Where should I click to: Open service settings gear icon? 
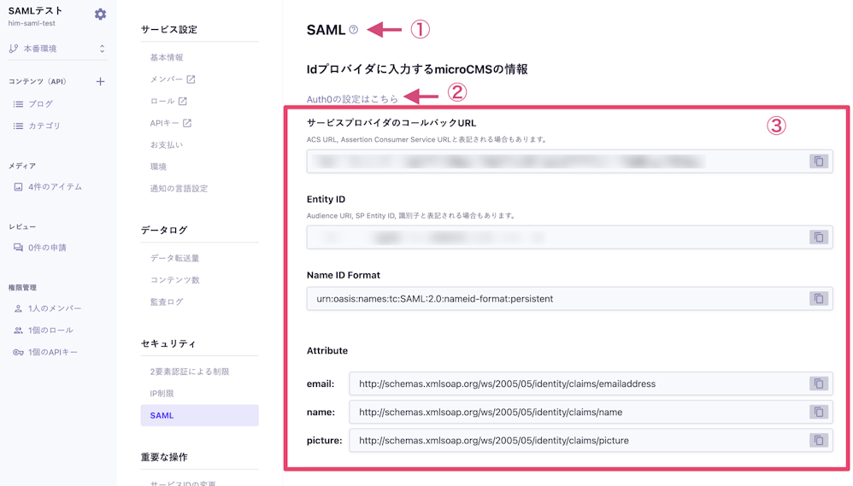[x=100, y=15]
